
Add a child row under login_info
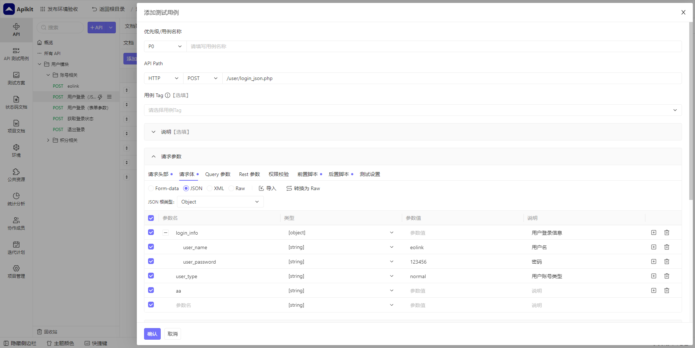coord(654,232)
